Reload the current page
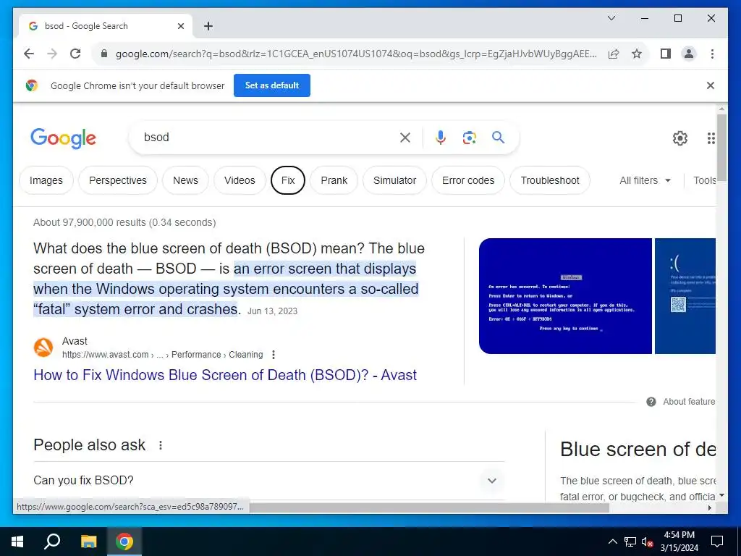The width and height of the screenshot is (741, 556). click(75, 54)
